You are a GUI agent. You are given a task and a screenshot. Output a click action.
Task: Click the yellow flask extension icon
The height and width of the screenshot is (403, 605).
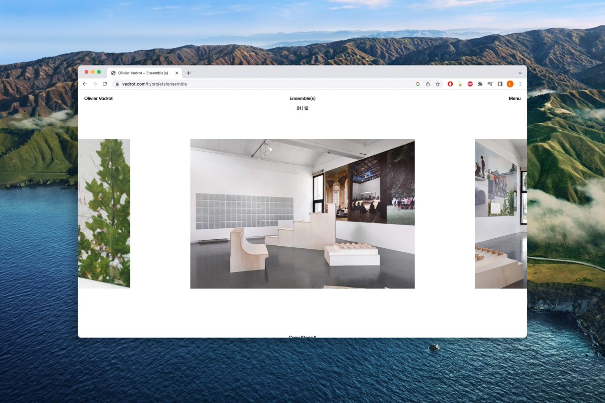(460, 84)
